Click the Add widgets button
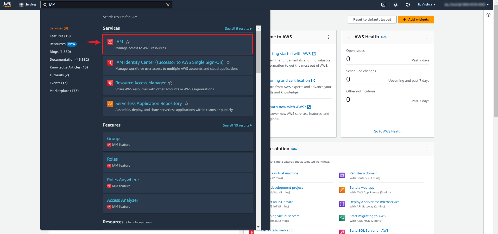 (x=416, y=20)
